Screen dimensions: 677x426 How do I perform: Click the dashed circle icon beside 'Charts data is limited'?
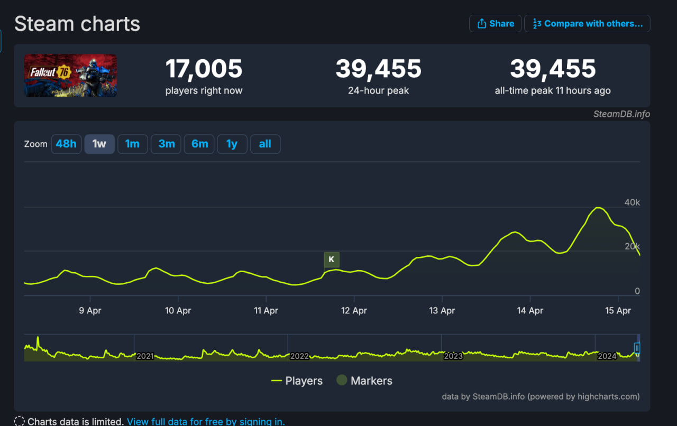pyautogui.click(x=19, y=421)
